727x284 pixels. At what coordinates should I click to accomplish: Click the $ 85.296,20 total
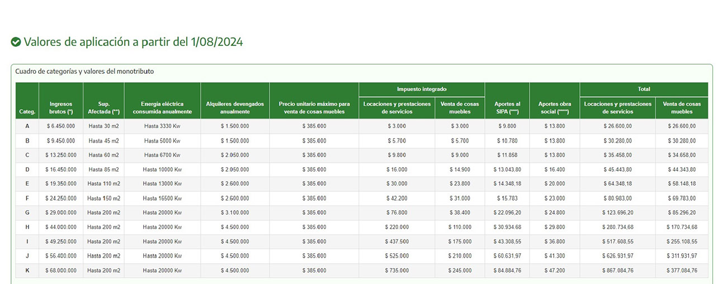coord(682,213)
